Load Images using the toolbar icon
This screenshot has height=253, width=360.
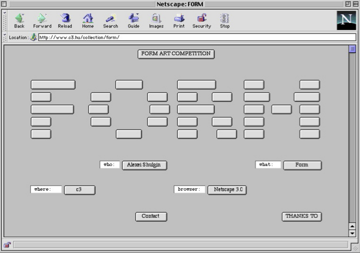(156, 21)
